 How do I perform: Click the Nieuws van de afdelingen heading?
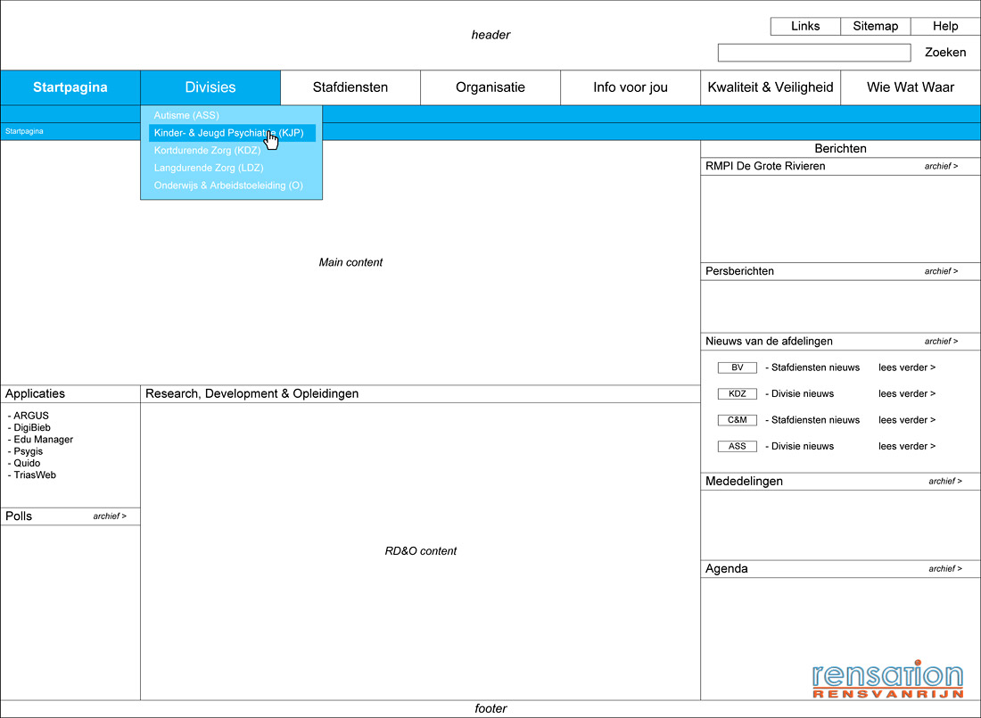tap(769, 341)
